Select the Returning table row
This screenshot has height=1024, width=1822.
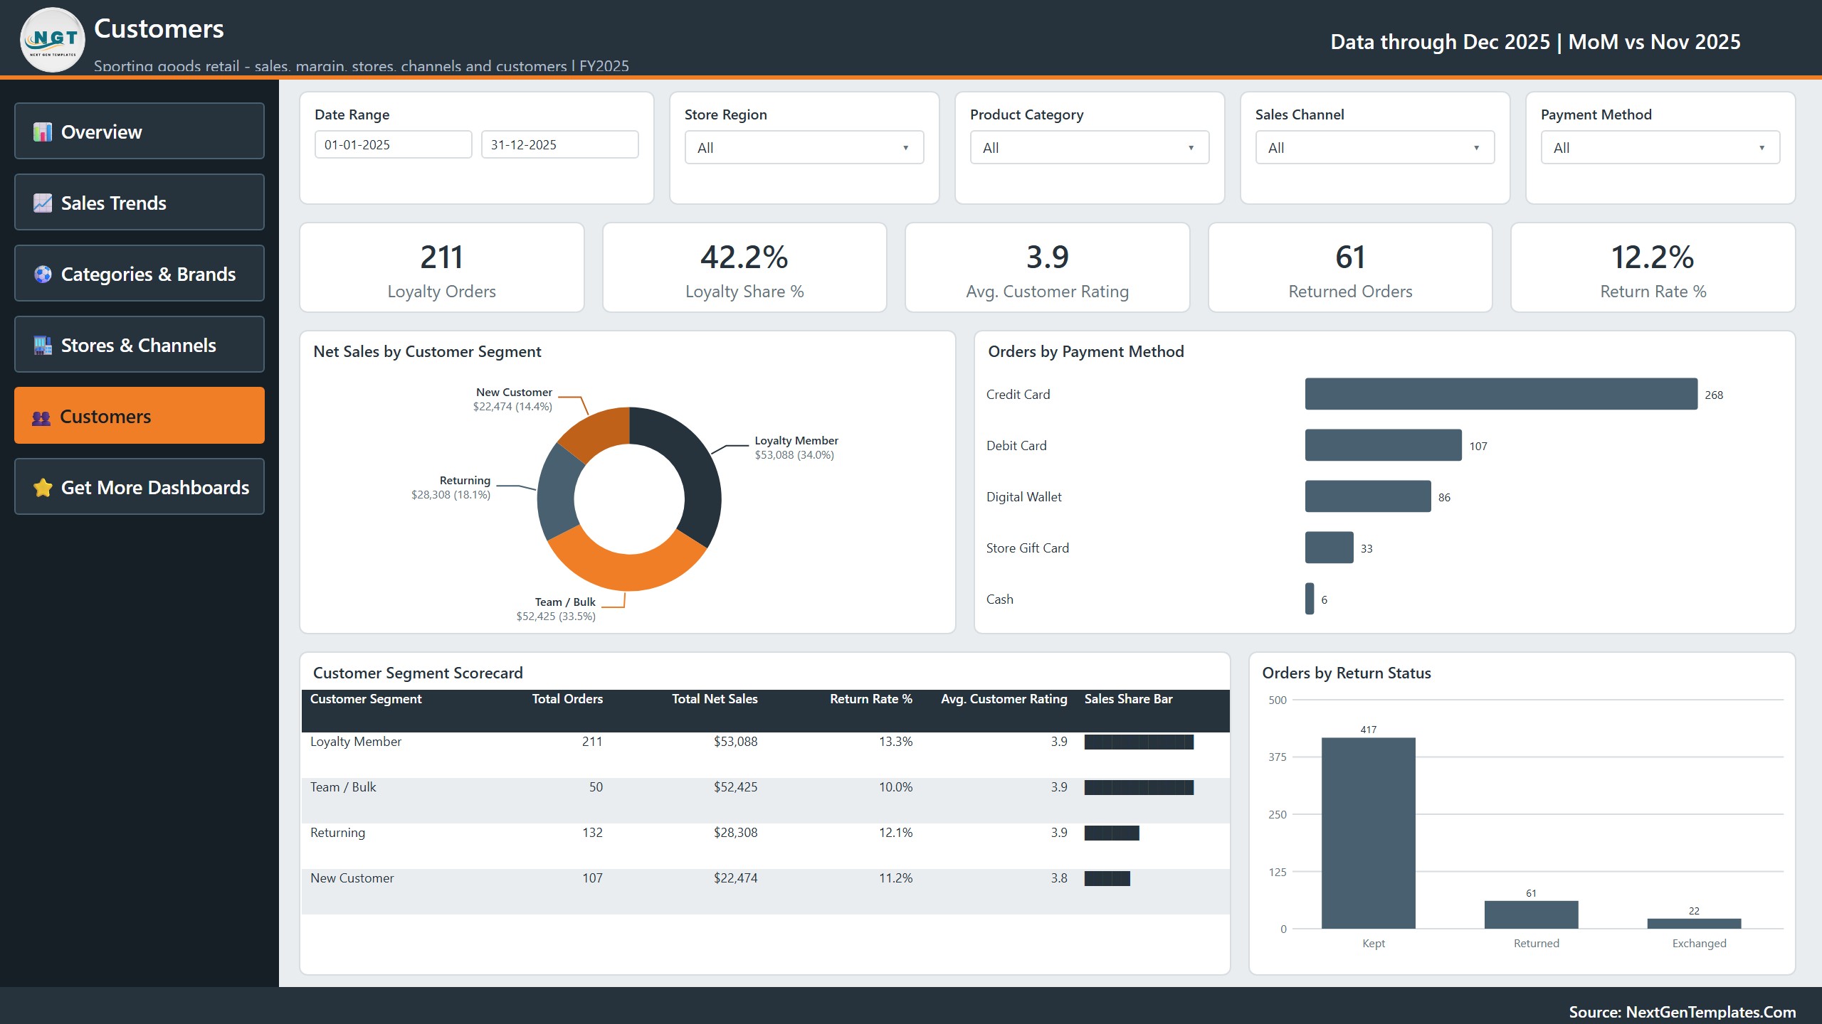[x=766, y=846]
